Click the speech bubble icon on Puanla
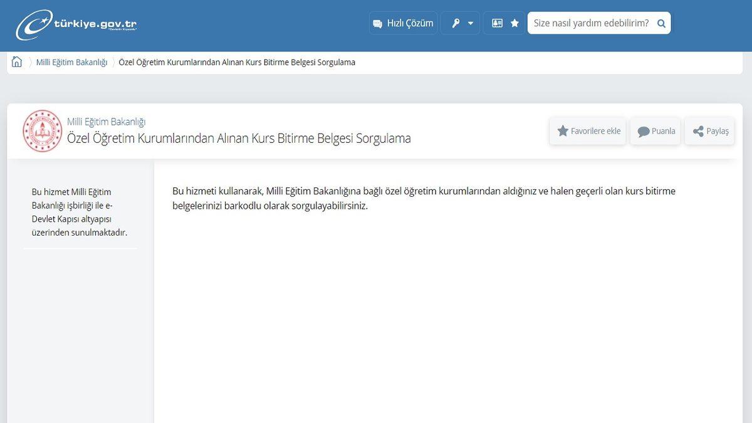Viewport: 752px width, 423px height. pyautogui.click(x=643, y=131)
